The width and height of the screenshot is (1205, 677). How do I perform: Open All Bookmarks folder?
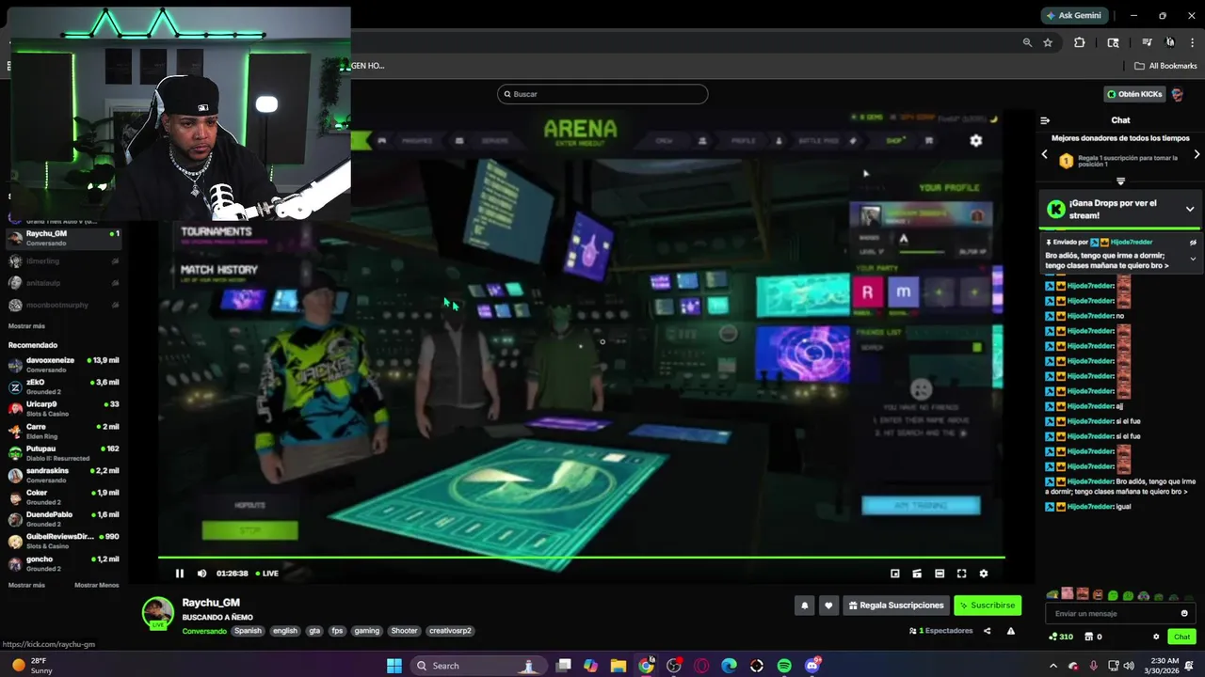pyautogui.click(x=1165, y=66)
